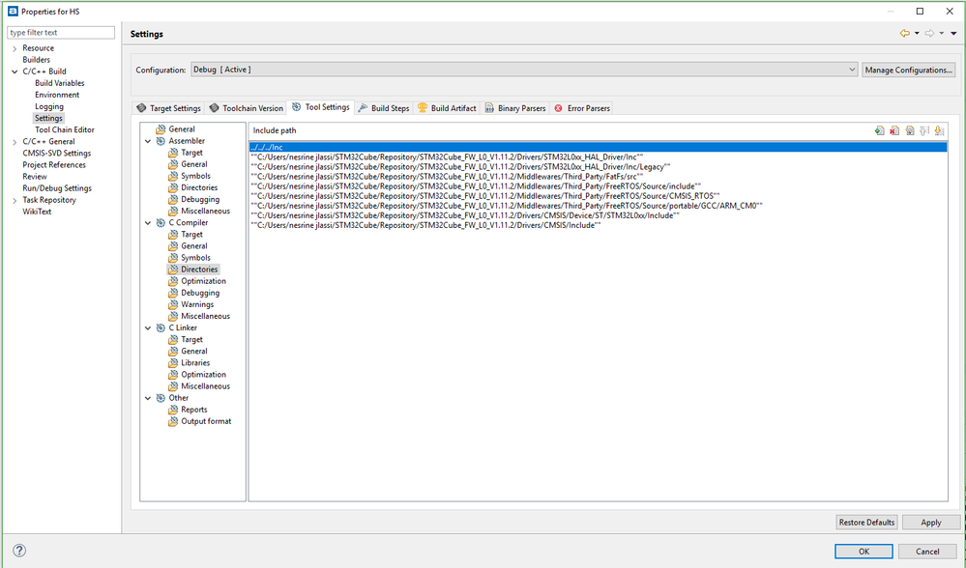This screenshot has width=966, height=568.
Task: Select the Output format item icon
Action: pos(173,421)
